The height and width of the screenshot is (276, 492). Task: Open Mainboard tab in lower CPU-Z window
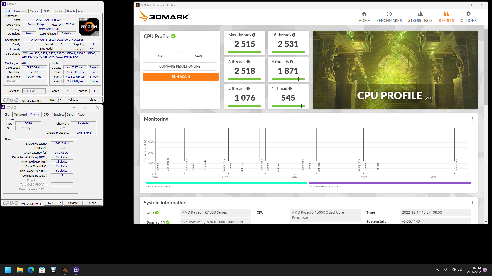point(20,114)
